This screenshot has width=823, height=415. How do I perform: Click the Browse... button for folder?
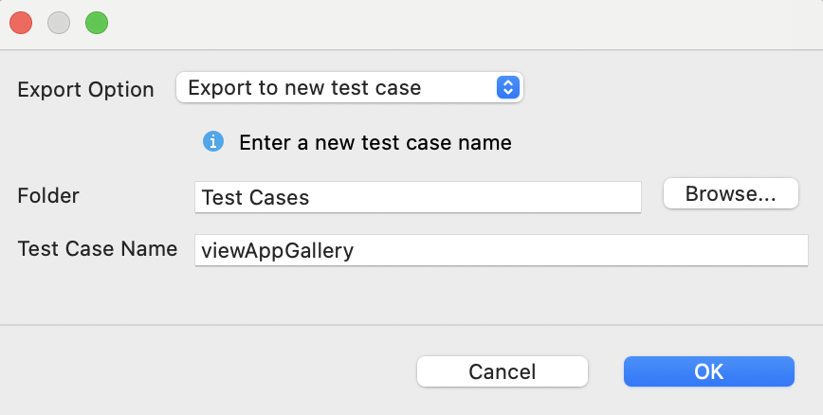point(730,194)
